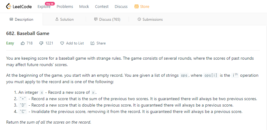Switch to the Solution tab

pos(67,19)
